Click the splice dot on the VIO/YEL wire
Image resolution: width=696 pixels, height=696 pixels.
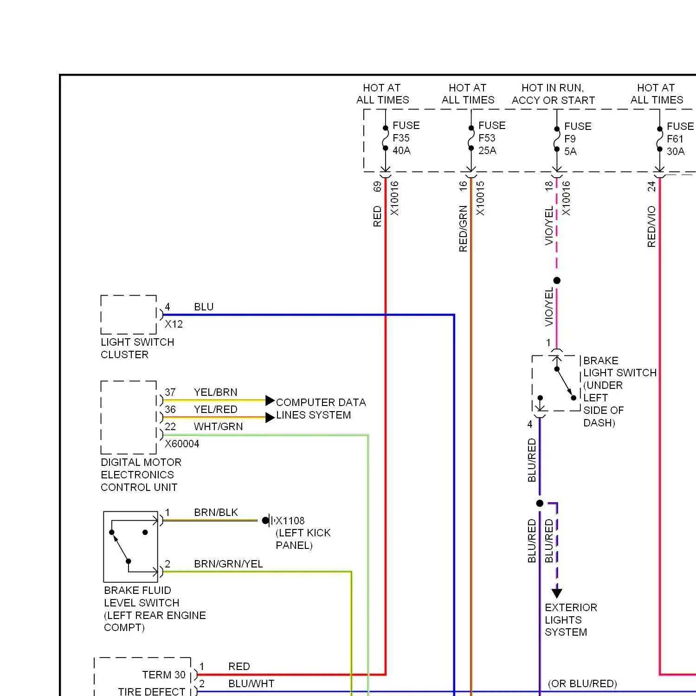coord(557,280)
